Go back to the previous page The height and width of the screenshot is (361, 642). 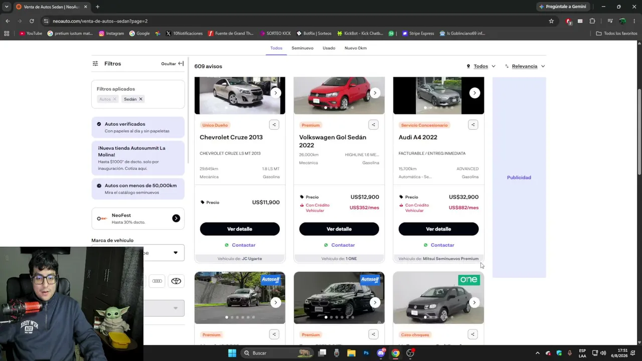click(x=8, y=21)
